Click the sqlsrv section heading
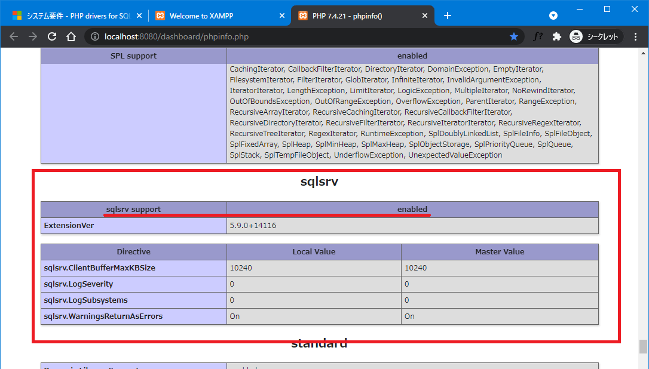This screenshot has height=369, width=649. click(319, 182)
